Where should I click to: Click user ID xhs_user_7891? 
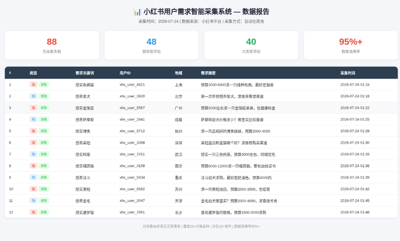tap(132, 212)
